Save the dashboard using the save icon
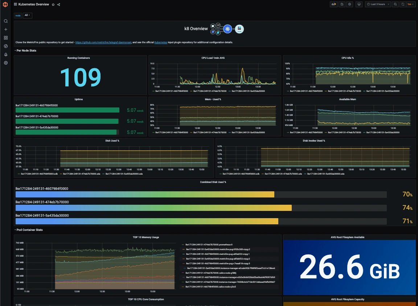 (342, 4)
